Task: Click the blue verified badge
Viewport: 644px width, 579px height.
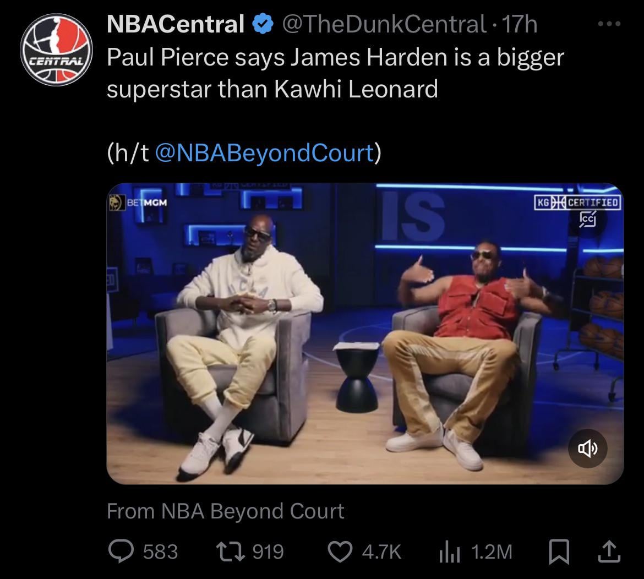Action: (x=263, y=24)
